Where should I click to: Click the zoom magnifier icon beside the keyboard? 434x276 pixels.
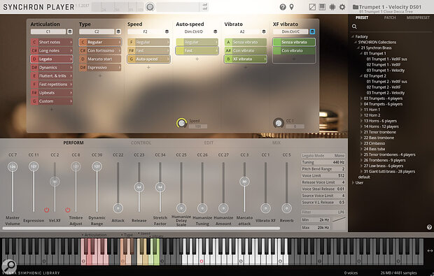click(9, 266)
